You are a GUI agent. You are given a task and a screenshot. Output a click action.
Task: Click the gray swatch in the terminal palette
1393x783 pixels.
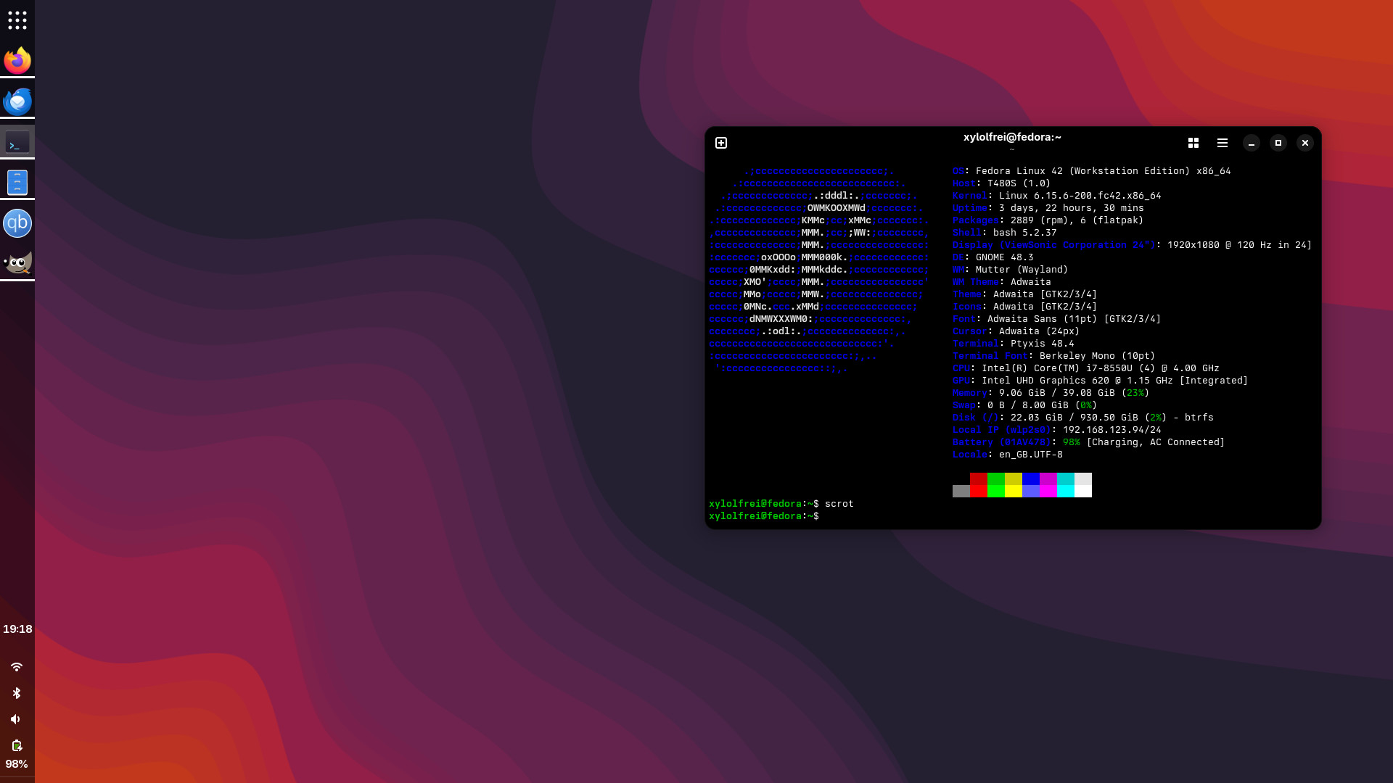coord(961,491)
